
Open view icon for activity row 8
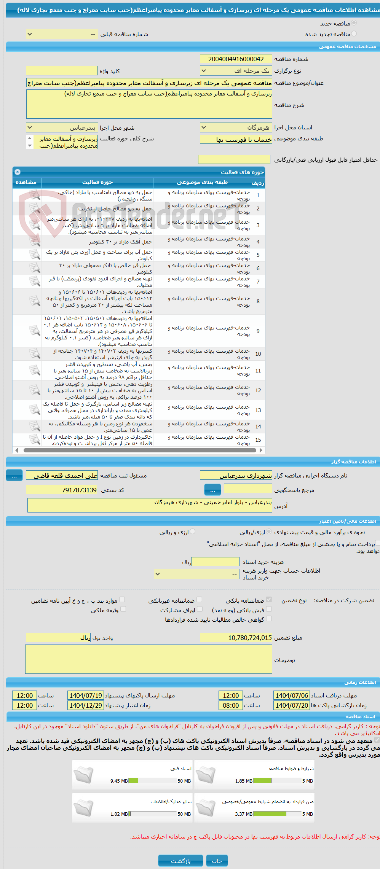click(35, 301)
